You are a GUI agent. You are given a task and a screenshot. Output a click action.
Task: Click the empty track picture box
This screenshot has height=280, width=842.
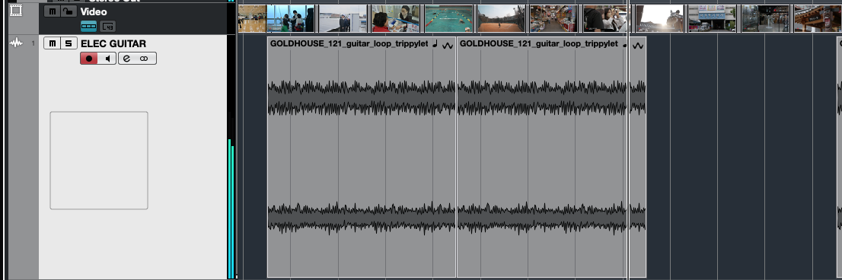(x=99, y=161)
